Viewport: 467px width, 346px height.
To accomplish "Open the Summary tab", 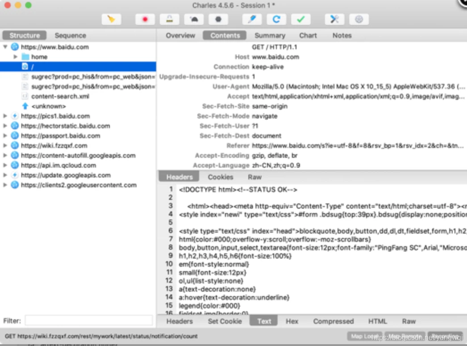I will (270, 35).
